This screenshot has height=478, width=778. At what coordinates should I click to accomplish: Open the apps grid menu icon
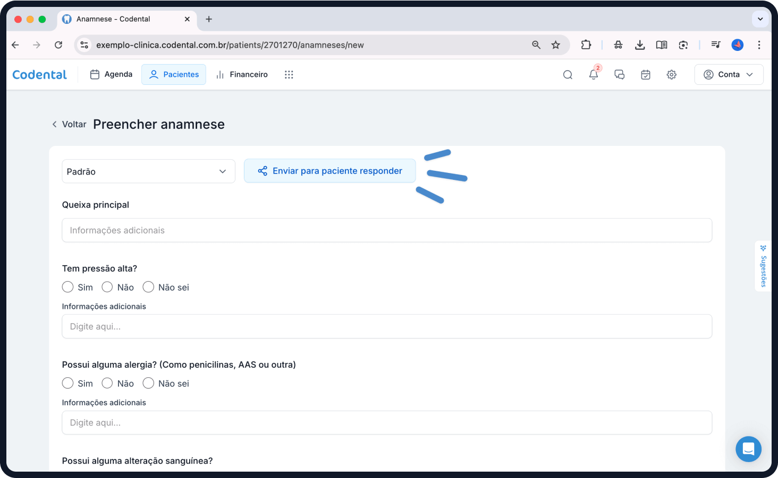click(x=289, y=75)
